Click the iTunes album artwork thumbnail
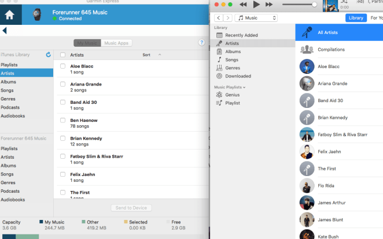The height and width of the screenshot is (239, 383). coord(330,6)
